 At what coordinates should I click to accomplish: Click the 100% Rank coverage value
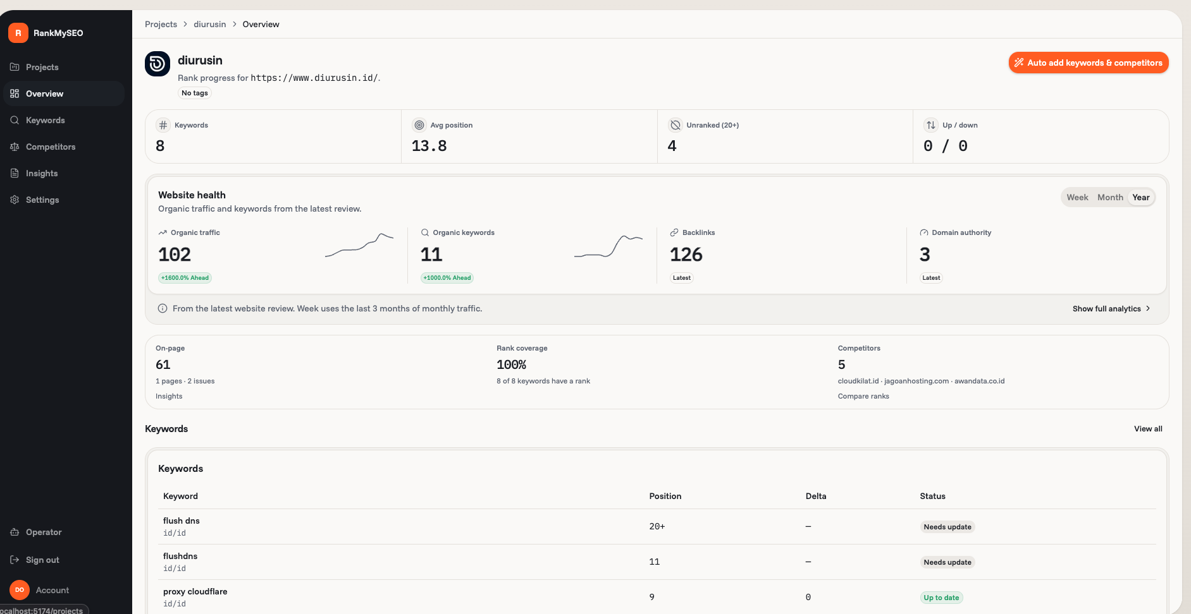[511, 364]
